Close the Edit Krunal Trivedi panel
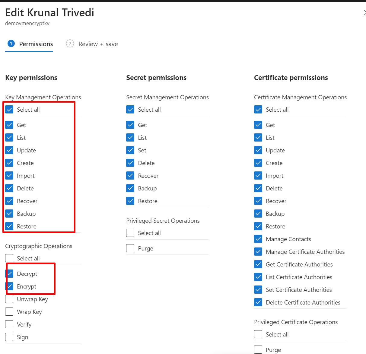This screenshot has height=354, width=366. (364, 13)
